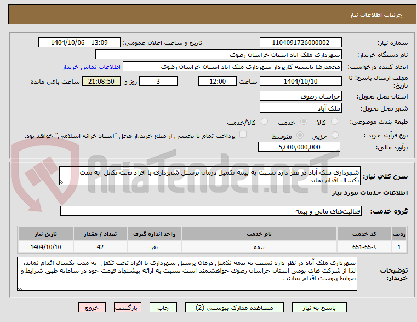Click the پاسخ به نیاز button
The width and height of the screenshot is (417, 322).
click(x=319, y=307)
